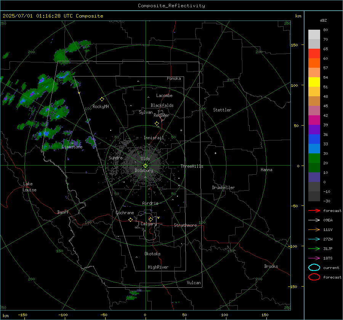Screen dimensions: 343x320
Task: Click the orange swatch between 60 and 57
Action: (x=314, y=63)
